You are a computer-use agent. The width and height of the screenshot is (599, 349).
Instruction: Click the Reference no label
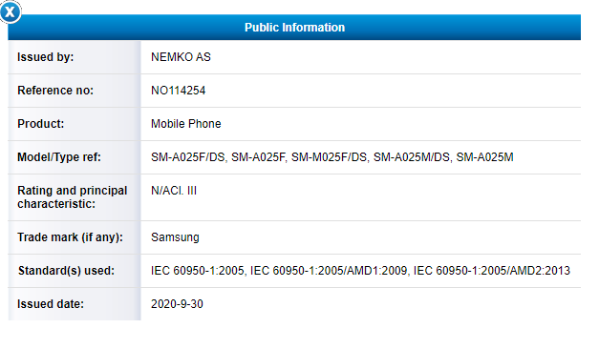[x=55, y=91]
